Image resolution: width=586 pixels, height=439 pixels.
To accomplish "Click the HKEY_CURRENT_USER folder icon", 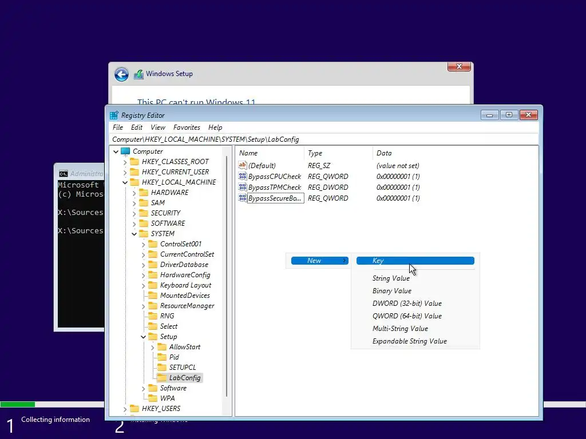I will click(134, 171).
